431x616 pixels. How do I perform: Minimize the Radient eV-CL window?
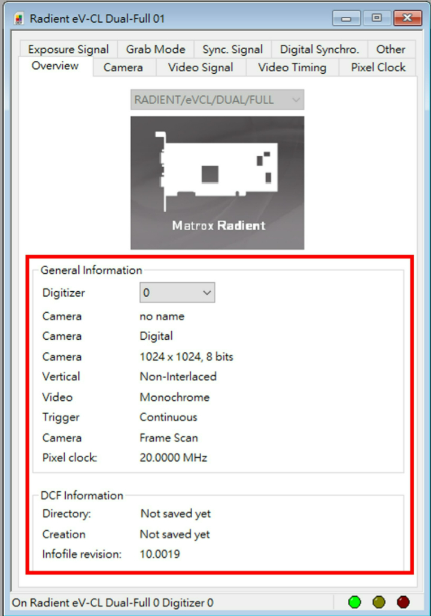[x=347, y=18]
